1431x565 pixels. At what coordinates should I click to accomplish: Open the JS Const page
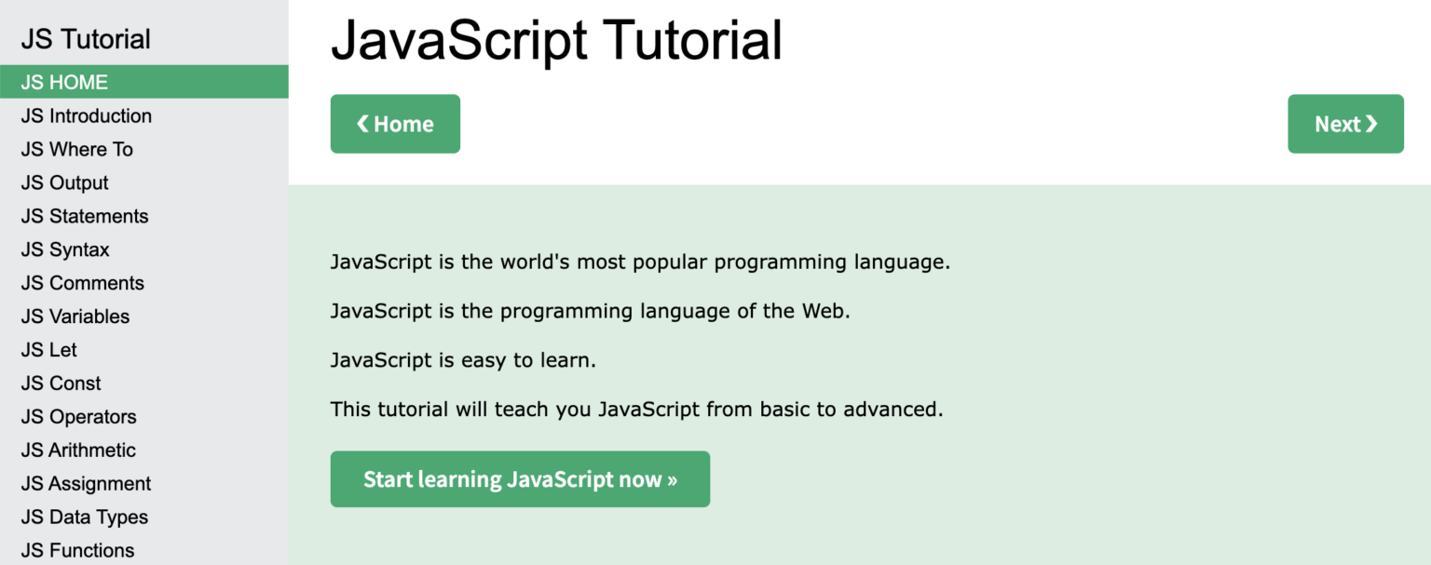tap(61, 384)
